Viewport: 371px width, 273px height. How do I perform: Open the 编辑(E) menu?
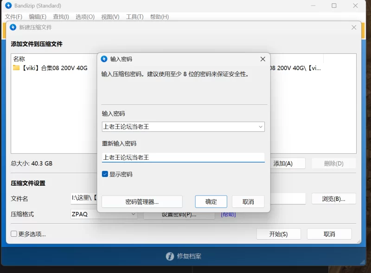[x=38, y=17]
